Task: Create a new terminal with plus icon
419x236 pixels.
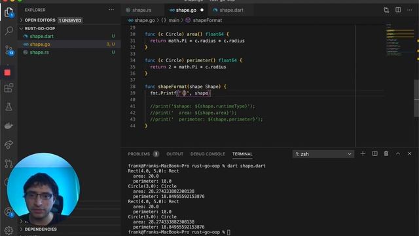Action: (363, 153)
